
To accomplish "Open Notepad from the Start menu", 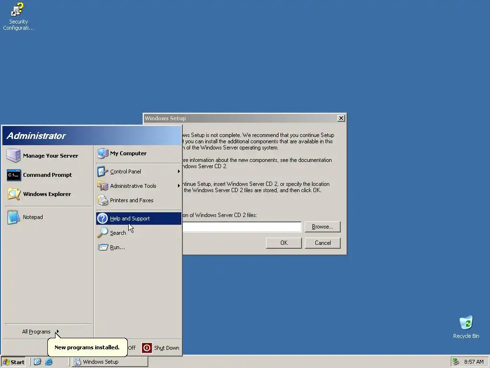I will click(33, 217).
